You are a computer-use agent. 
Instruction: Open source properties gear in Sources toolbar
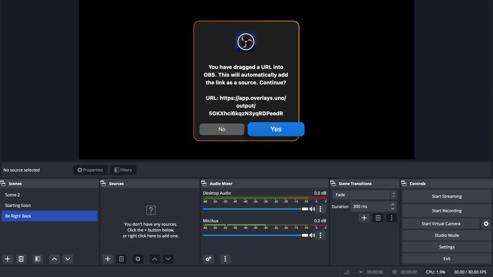138,259
